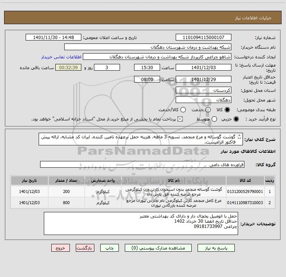Click the کیلوگرم unit in row 2
This screenshot has width=286, height=277.
click(x=103, y=203)
